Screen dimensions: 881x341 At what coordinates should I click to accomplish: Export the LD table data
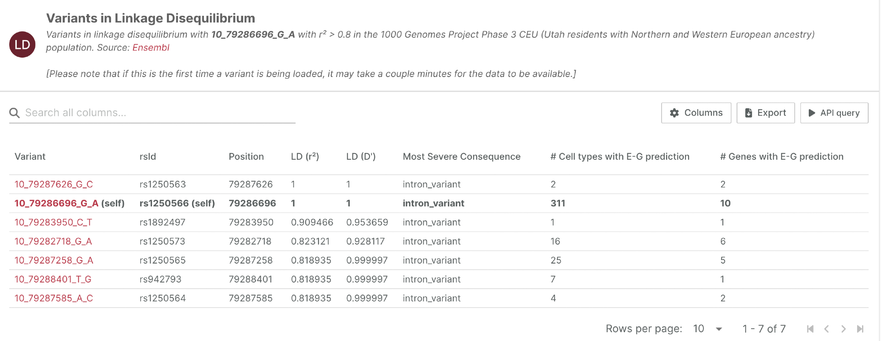[x=765, y=113]
